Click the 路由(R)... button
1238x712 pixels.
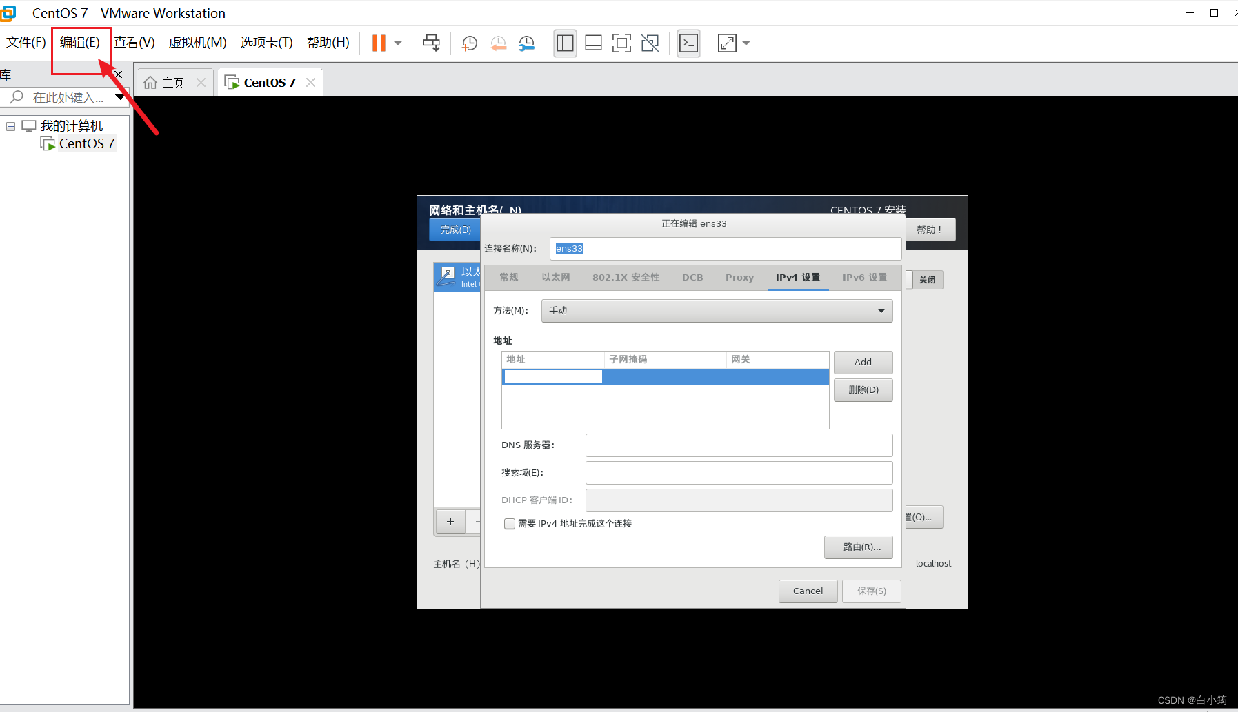[858, 547]
